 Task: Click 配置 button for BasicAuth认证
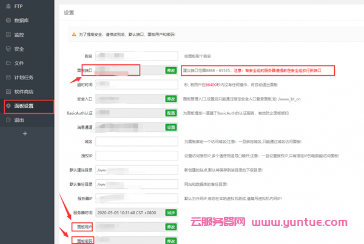click(x=171, y=113)
